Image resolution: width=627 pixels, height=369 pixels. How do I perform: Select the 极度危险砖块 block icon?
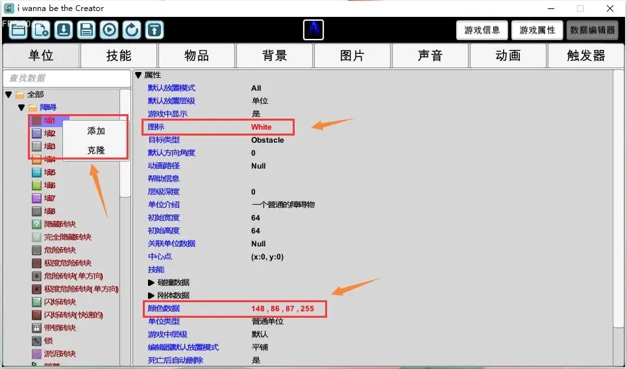click(37, 263)
